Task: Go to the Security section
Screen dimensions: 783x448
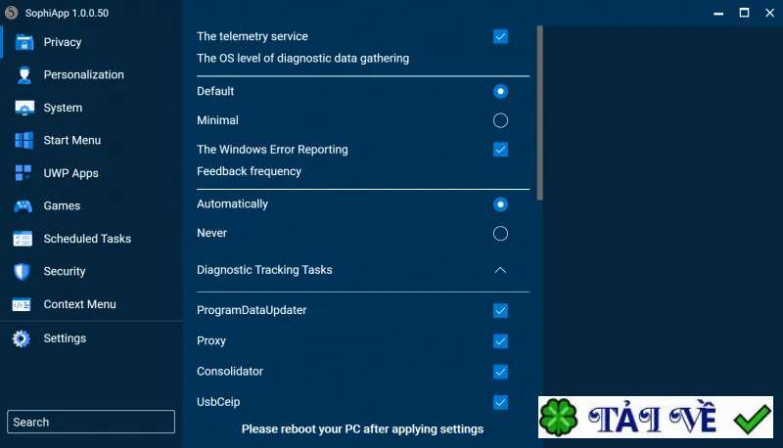Action: 91,271
